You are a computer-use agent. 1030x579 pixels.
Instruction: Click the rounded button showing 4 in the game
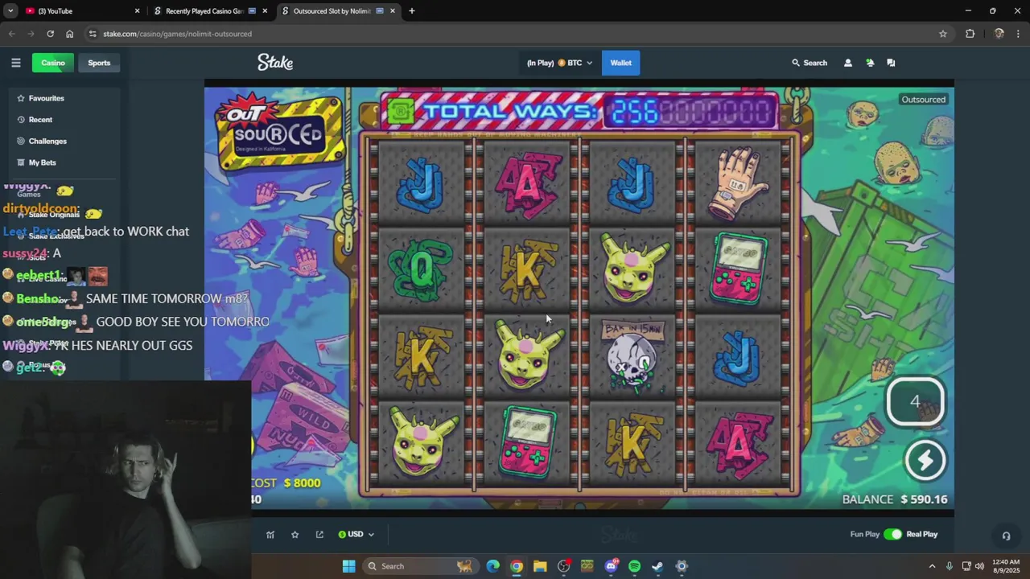click(x=915, y=401)
